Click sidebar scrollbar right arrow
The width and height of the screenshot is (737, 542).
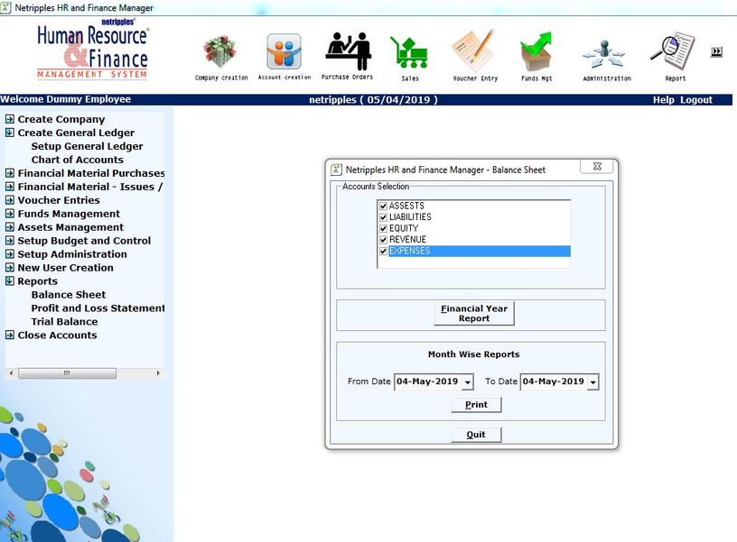point(158,373)
